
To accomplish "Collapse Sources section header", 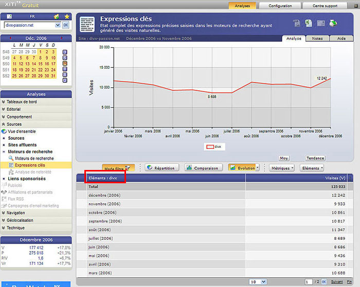I will (36, 124).
